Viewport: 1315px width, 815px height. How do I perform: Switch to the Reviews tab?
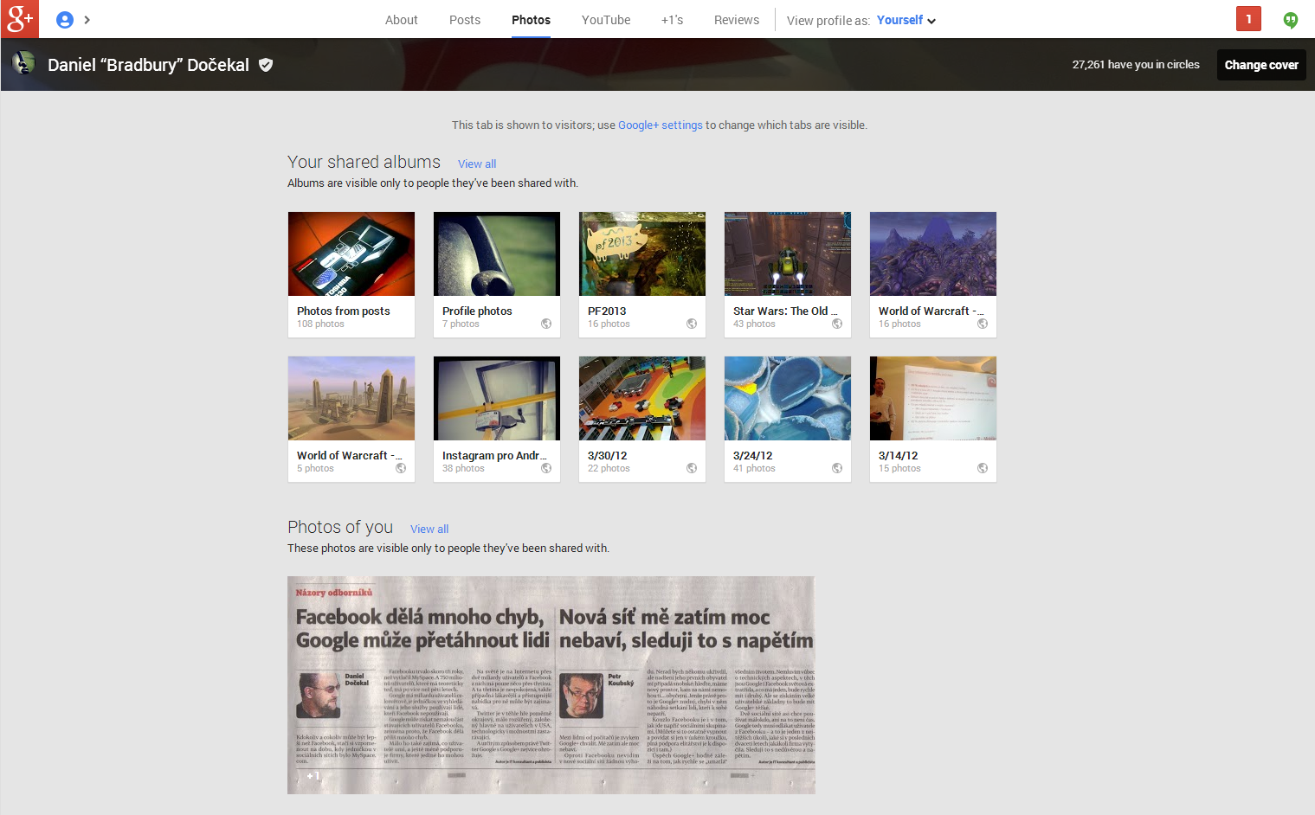pyautogui.click(x=736, y=19)
